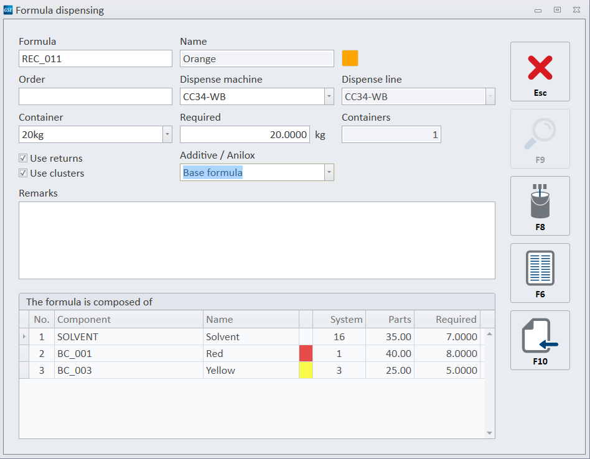The width and height of the screenshot is (590, 459).
Task: Click the red X Esc cancel button
Action: 540,71
